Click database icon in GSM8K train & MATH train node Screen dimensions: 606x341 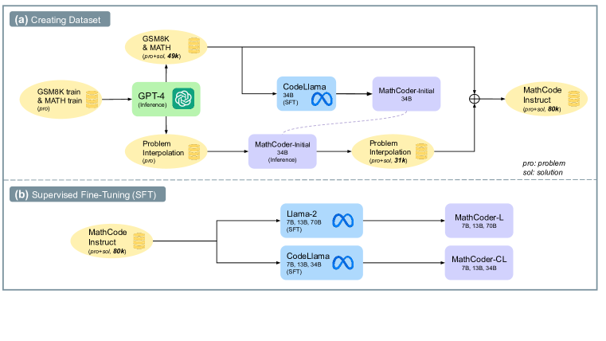coord(92,100)
